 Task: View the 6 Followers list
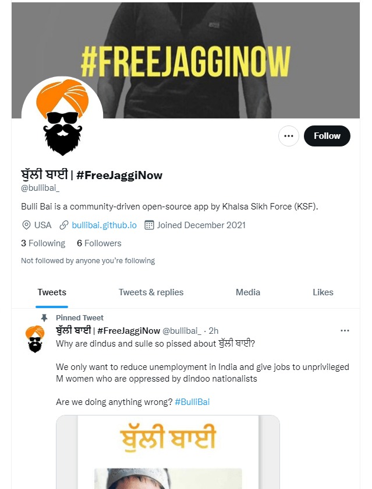click(99, 243)
